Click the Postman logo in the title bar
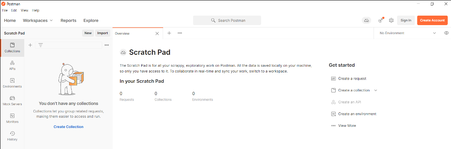The height and width of the screenshot is (149, 451). 3,4
